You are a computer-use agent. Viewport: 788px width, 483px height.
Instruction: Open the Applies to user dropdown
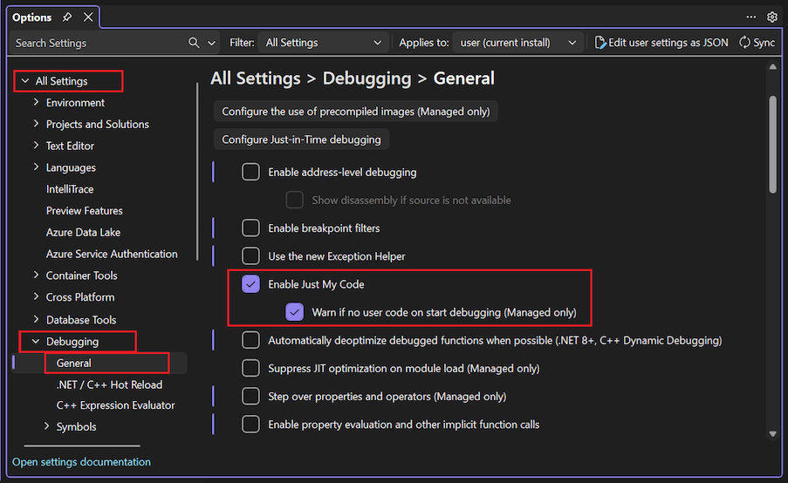(x=520, y=43)
